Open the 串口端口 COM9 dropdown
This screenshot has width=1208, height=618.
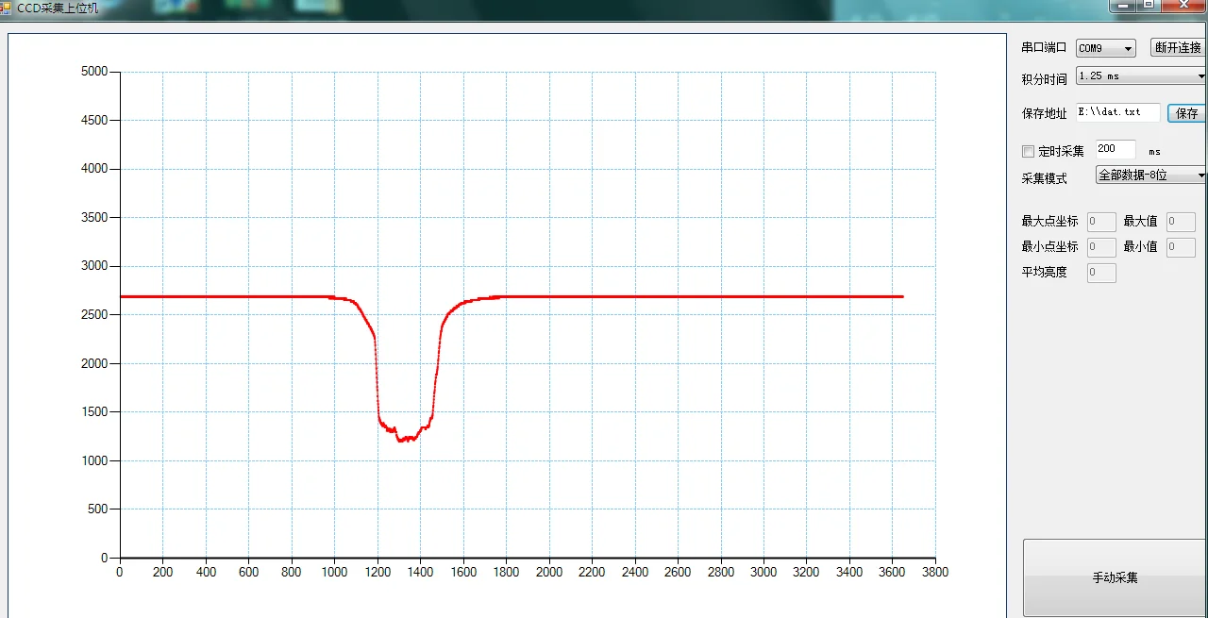pyautogui.click(x=1105, y=48)
